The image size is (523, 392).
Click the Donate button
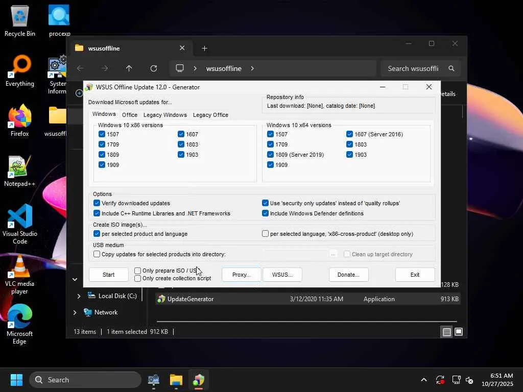pyautogui.click(x=348, y=275)
